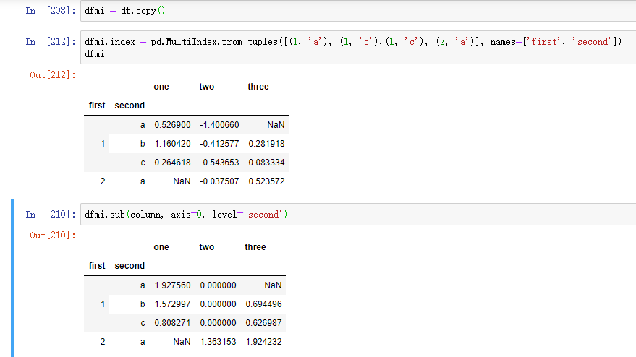Screen dimensions: 636x357
Task: Click index label 'b' in Out[212] table
Action: click(143, 143)
